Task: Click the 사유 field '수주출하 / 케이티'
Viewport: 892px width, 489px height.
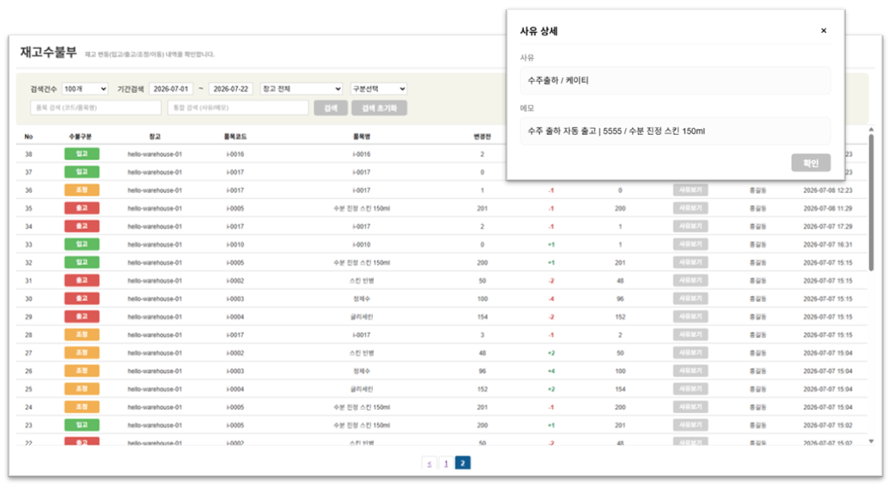Action: (675, 81)
